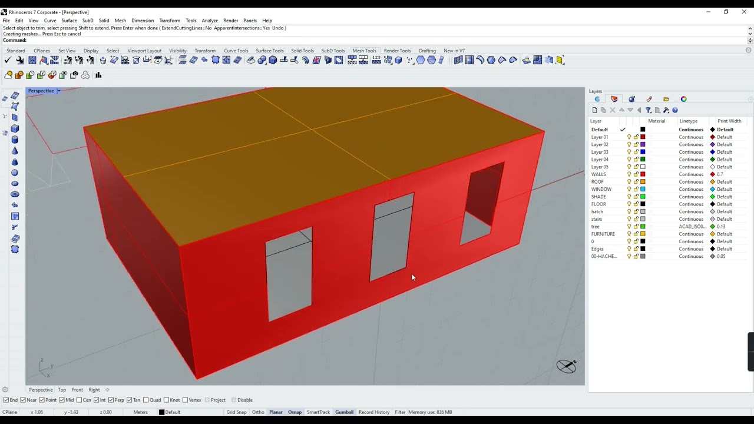Click the hexagon mesh icon in top toolbar
Viewport: 754px width, 424px height.
pos(421,60)
